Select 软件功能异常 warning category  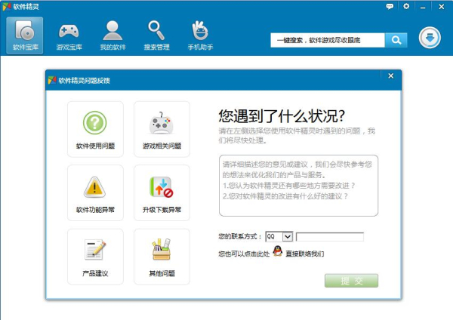click(x=95, y=192)
